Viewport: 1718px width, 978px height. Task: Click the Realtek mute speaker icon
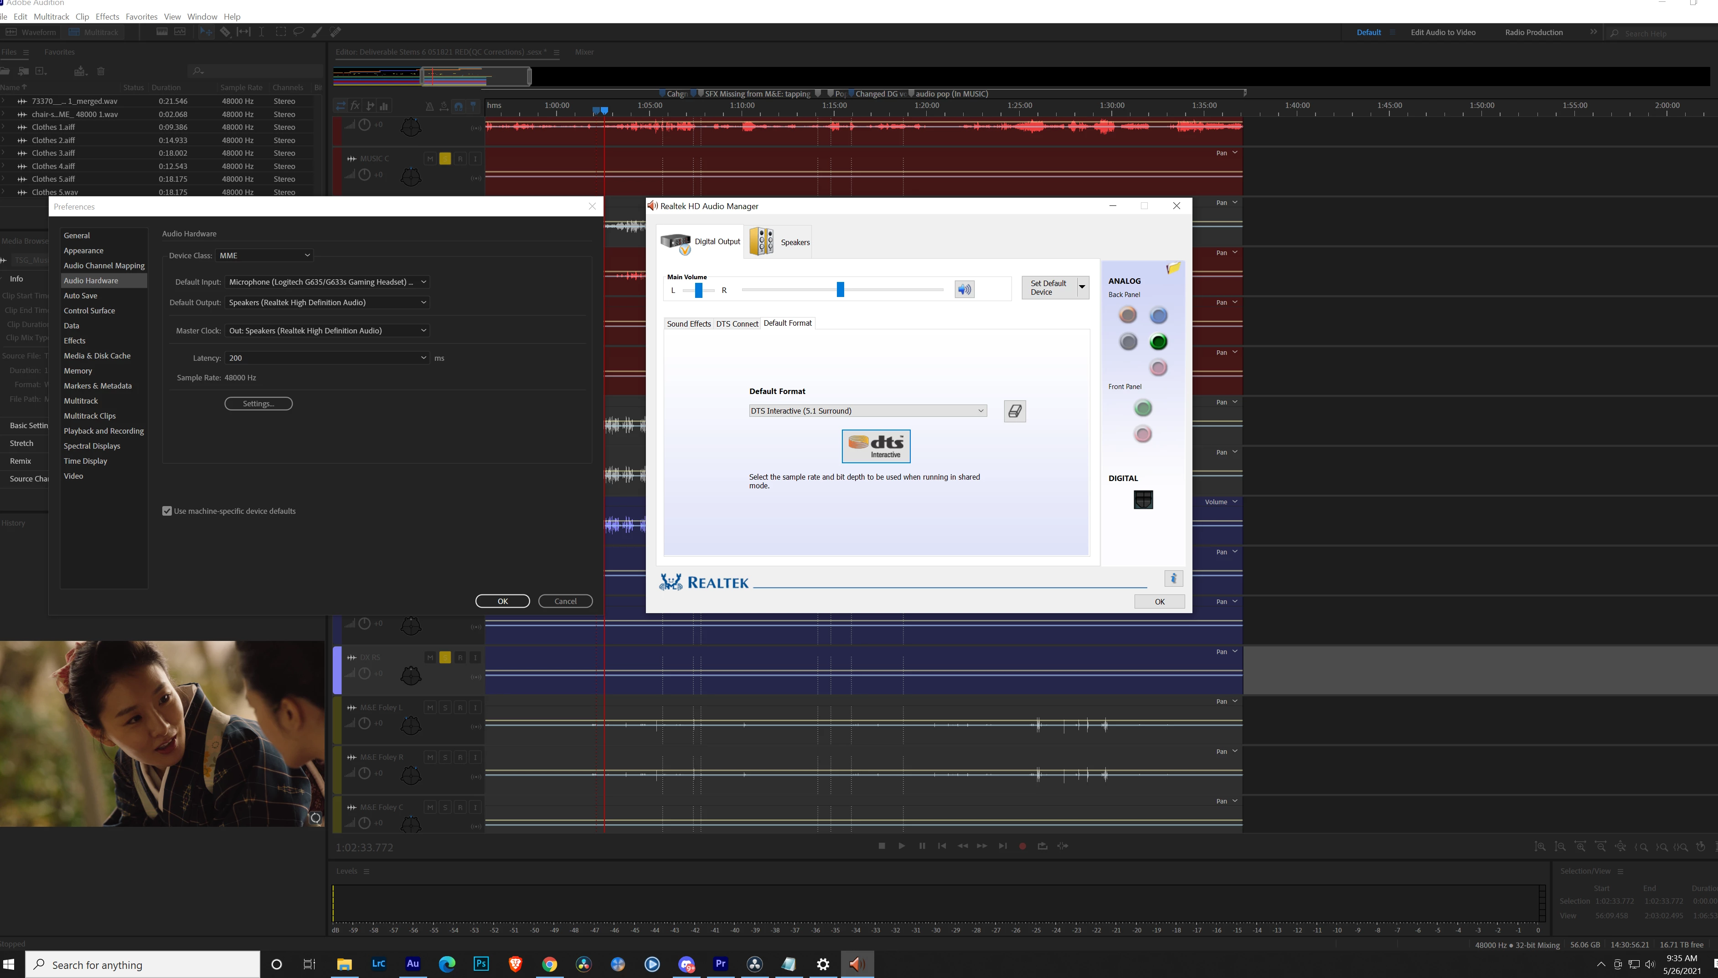964,290
